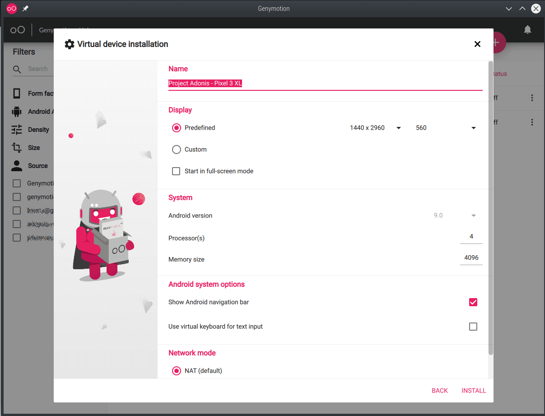Uncheck Show Android navigation bar
Image resolution: width=545 pixels, height=416 pixels.
(x=473, y=302)
